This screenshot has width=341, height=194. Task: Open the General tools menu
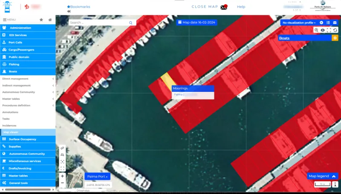tap(28, 183)
